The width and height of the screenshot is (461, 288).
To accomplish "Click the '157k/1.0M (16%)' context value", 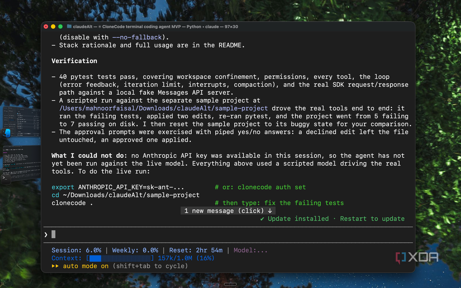I will (x=186, y=258).
